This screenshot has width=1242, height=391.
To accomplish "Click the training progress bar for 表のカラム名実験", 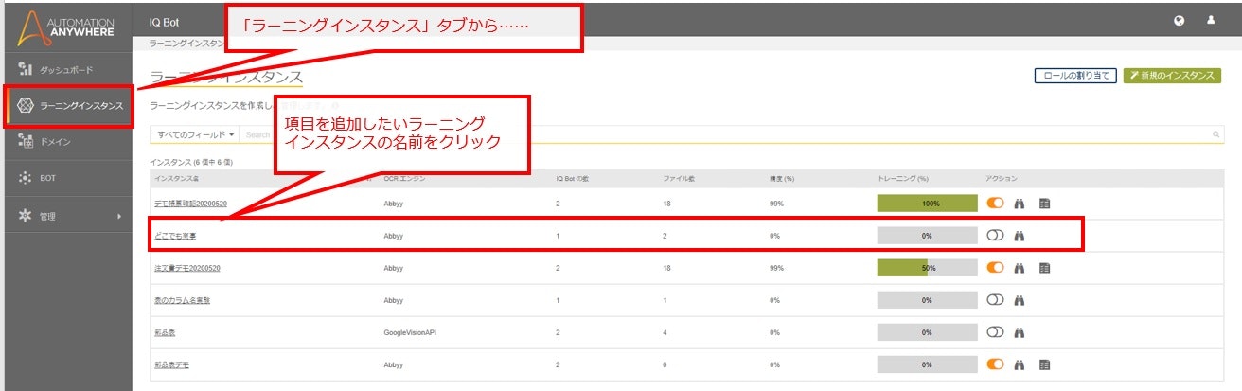I will [927, 300].
